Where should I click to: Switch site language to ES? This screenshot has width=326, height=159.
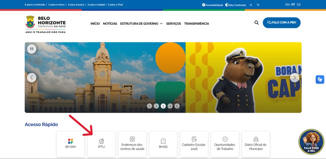(x=299, y=5)
